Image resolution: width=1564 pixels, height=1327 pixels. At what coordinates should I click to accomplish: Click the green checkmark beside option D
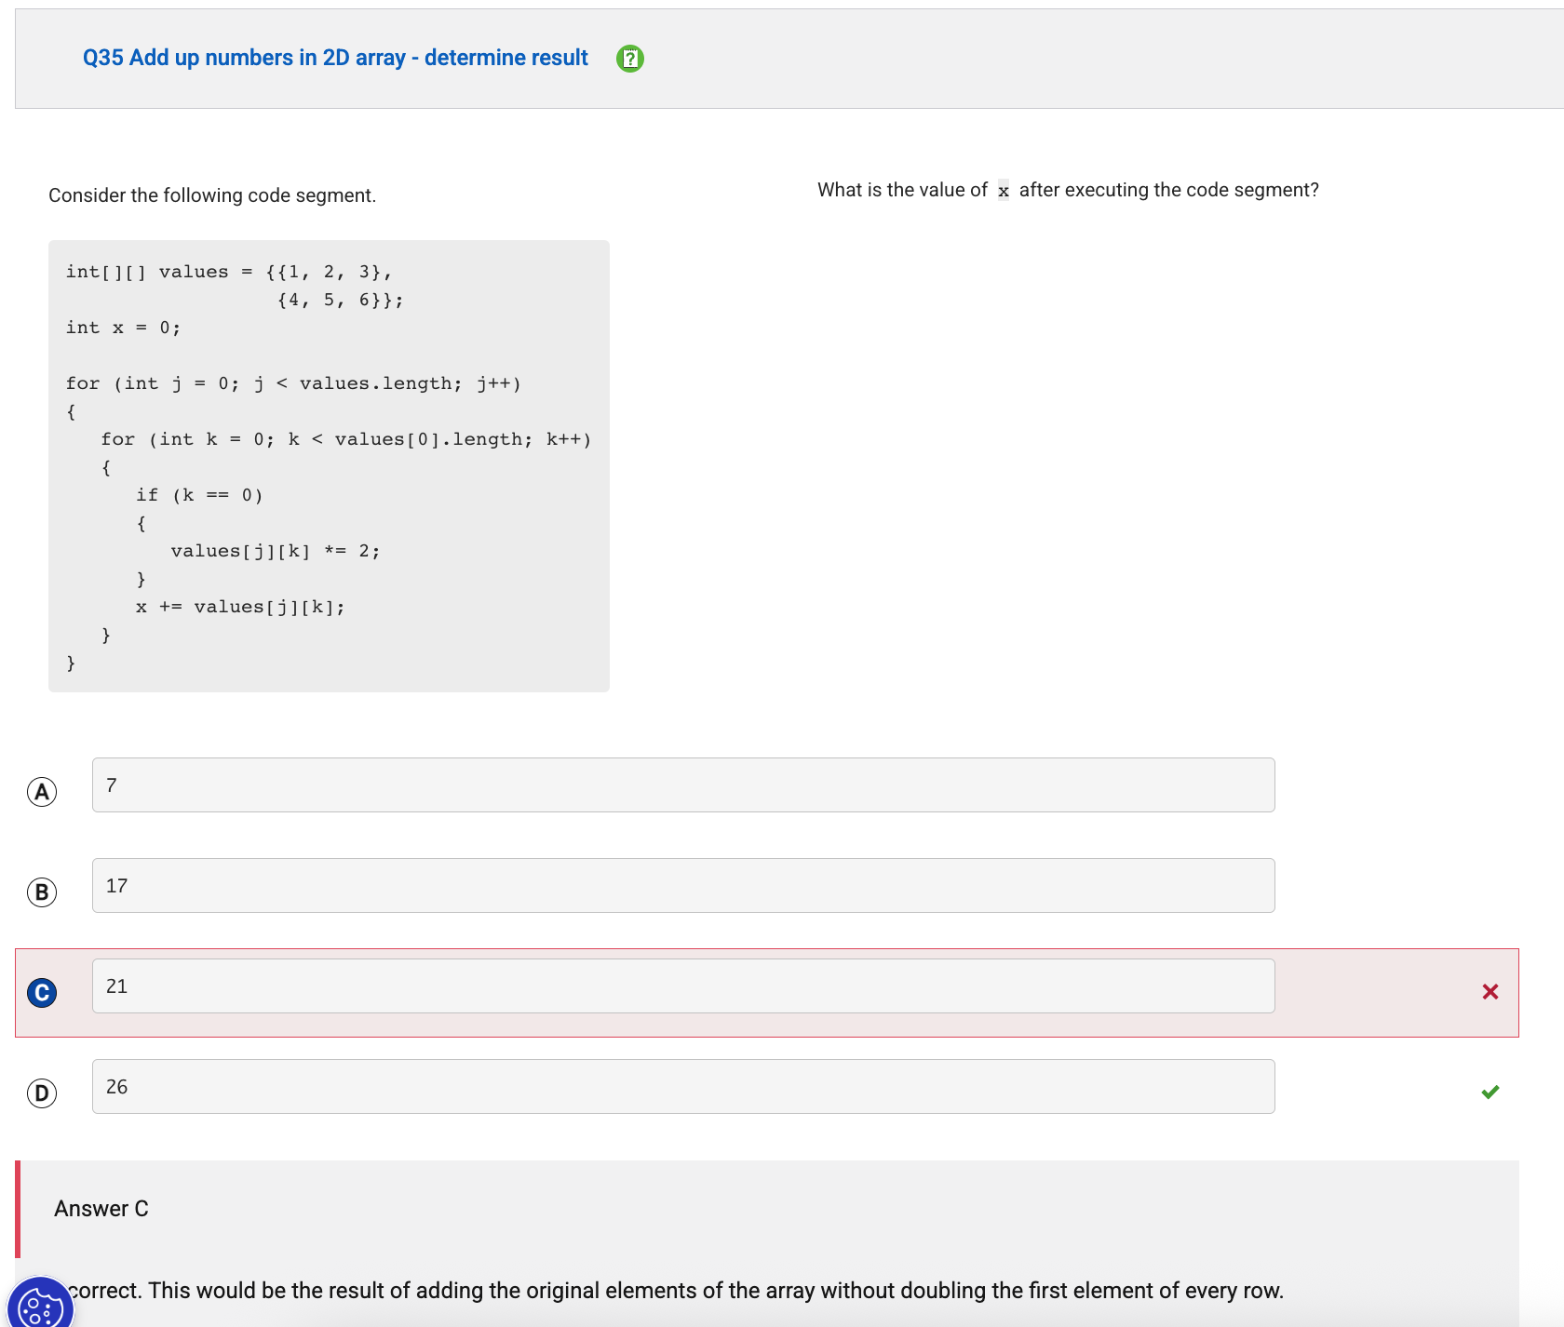pyautogui.click(x=1490, y=1092)
